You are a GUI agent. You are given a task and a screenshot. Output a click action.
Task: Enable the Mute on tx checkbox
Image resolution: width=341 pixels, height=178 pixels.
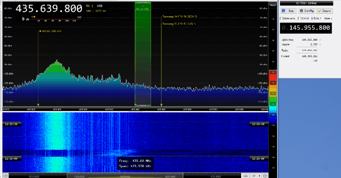click(282, 18)
